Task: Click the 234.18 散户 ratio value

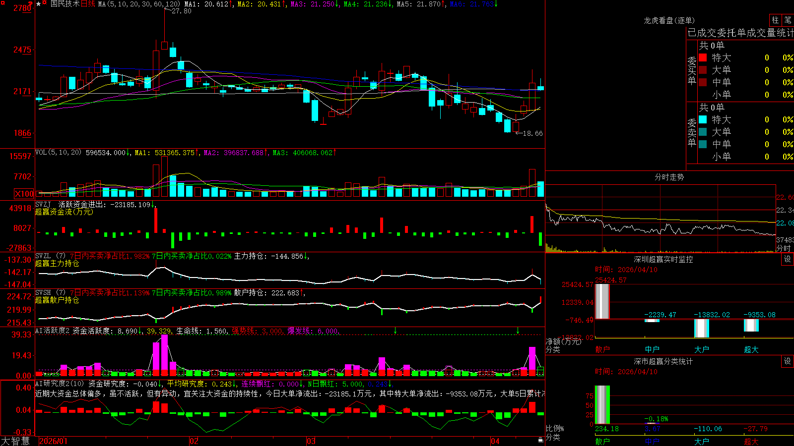Action: tap(607, 429)
